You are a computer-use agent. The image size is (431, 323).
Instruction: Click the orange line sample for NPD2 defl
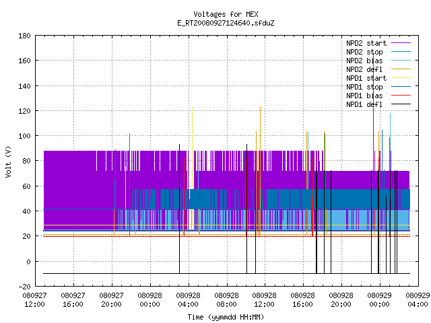point(401,69)
